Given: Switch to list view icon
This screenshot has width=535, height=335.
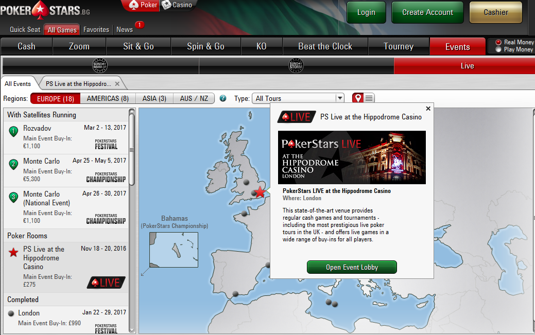Looking at the screenshot, I should click(x=369, y=98).
